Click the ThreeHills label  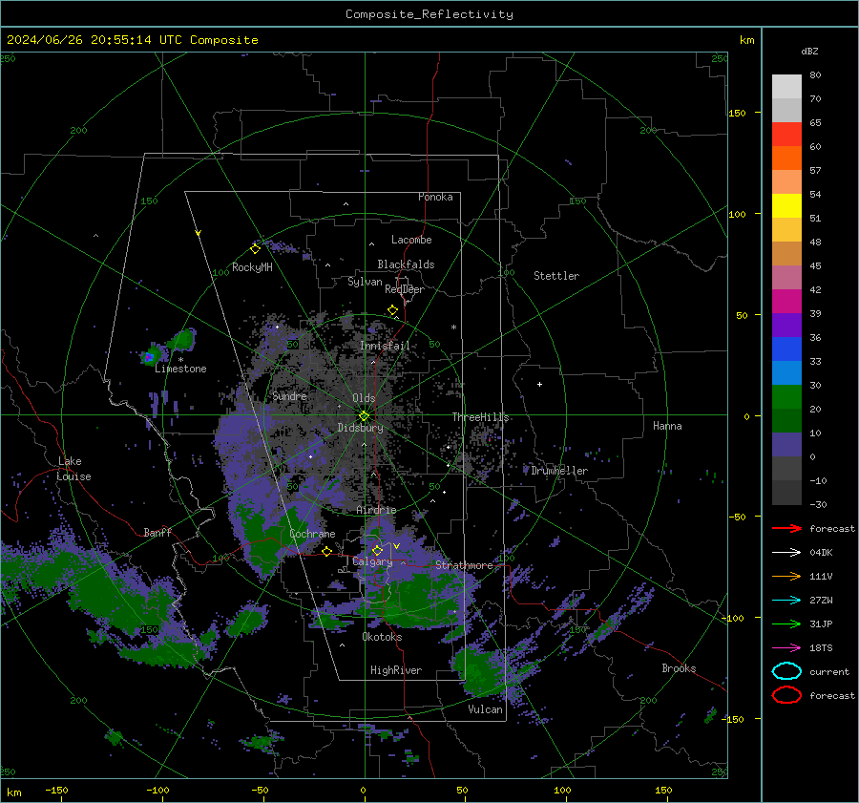coord(480,417)
